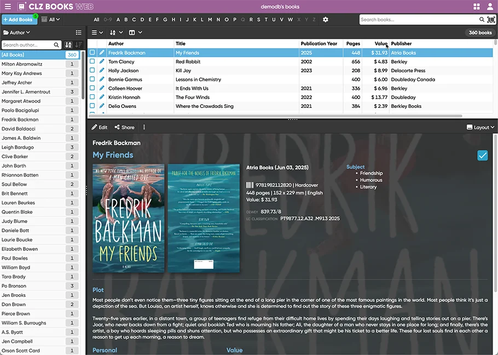Click the Share button
This screenshot has height=355, width=498.
pyautogui.click(x=125, y=127)
